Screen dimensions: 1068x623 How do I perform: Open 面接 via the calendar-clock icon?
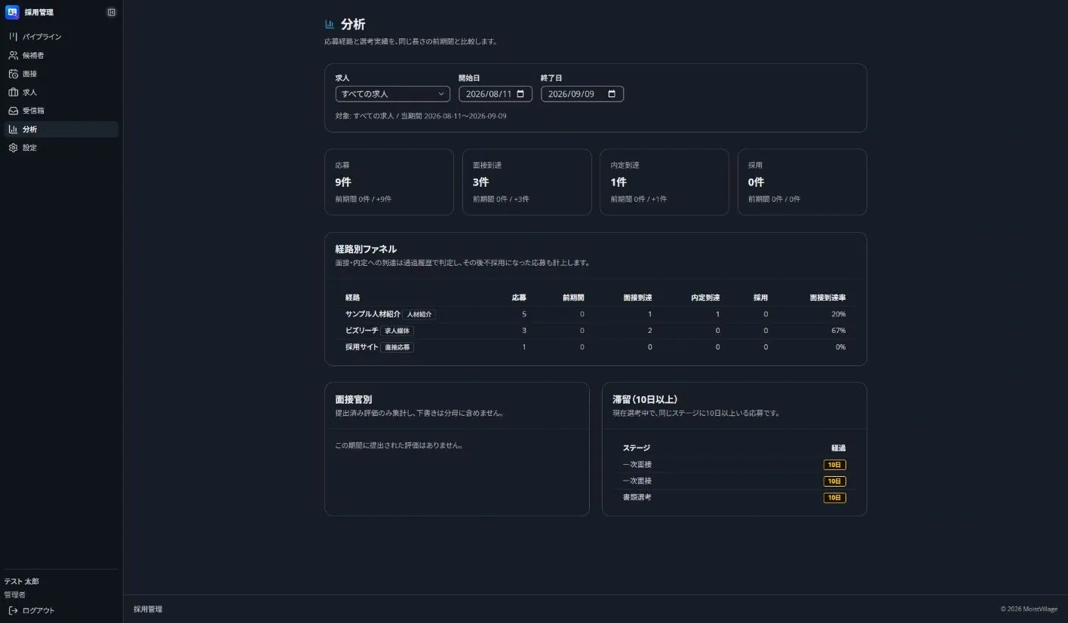tap(13, 74)
